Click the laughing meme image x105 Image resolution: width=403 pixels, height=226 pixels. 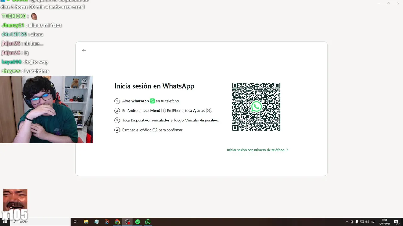15,204
